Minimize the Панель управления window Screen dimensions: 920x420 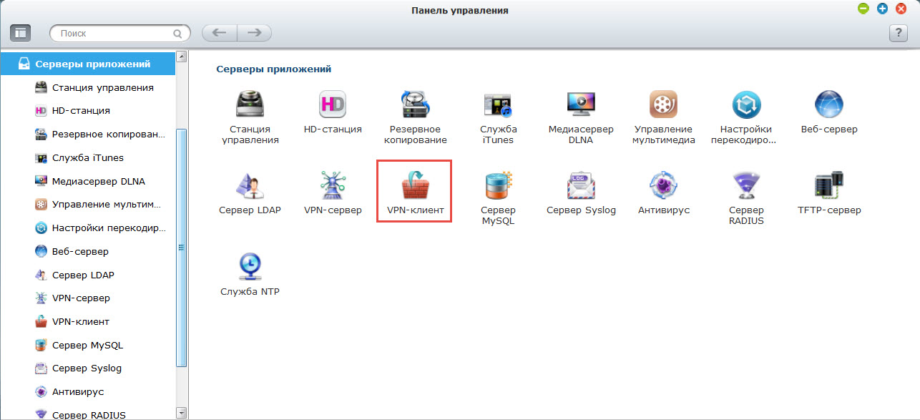pyautogui.click(x=863, y=9)
